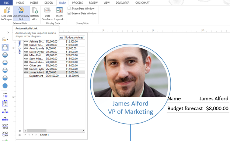
Task: Select the Scott Mitc... data row
Action: pyautogui.click(x=54, y=59)
